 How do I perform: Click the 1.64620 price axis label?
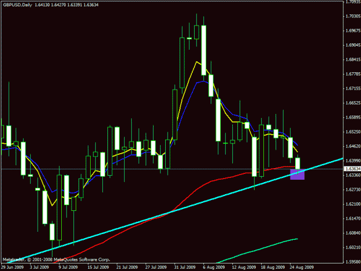click(x=353, y=146)
